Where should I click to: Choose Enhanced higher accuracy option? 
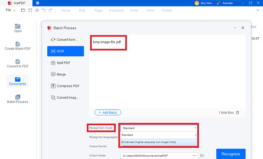click(159, 142)
